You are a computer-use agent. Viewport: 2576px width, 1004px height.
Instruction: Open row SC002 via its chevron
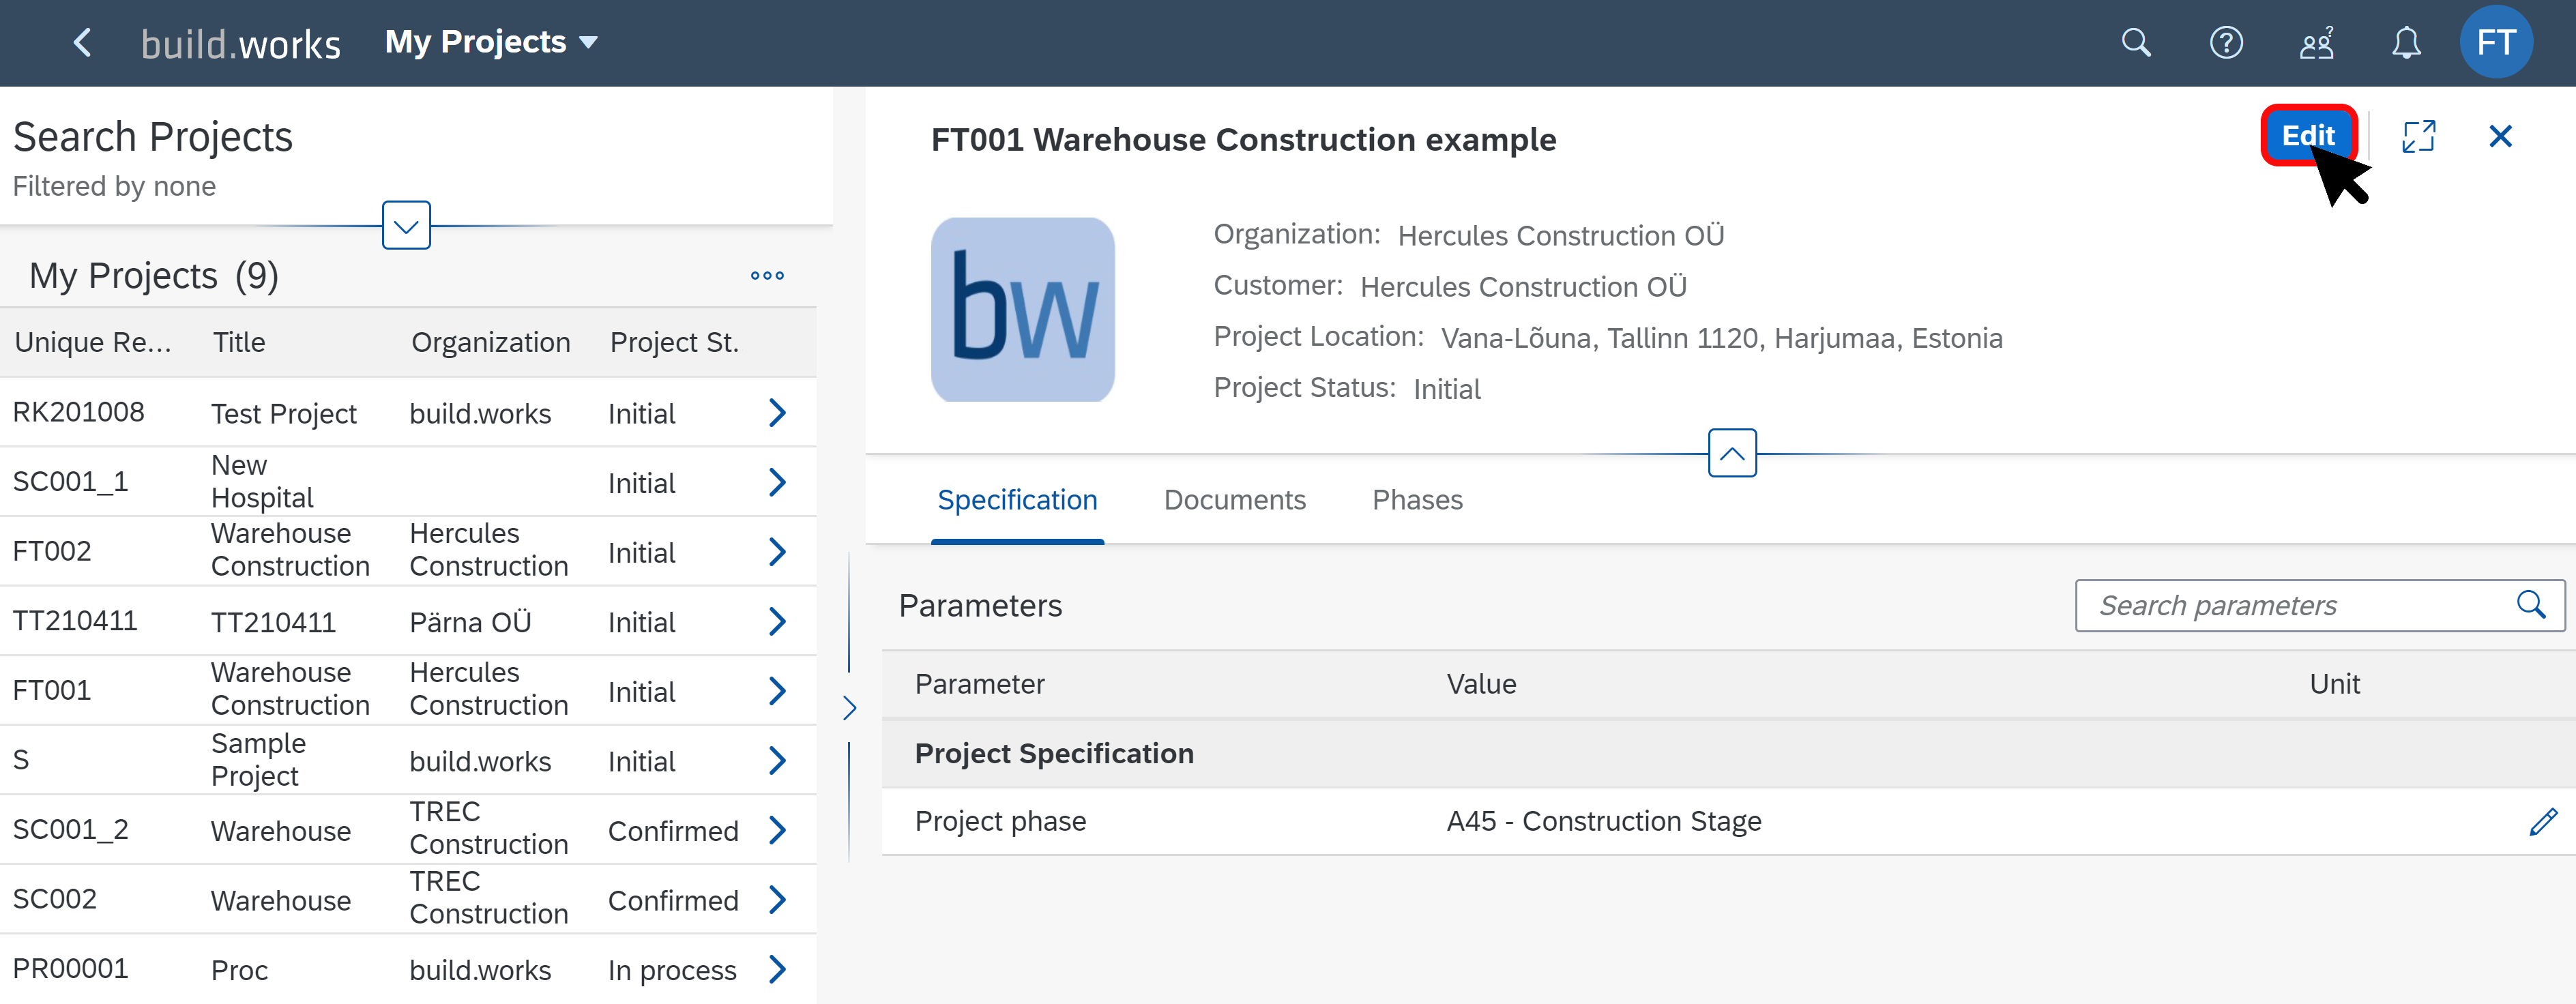(x=777, y=900)
